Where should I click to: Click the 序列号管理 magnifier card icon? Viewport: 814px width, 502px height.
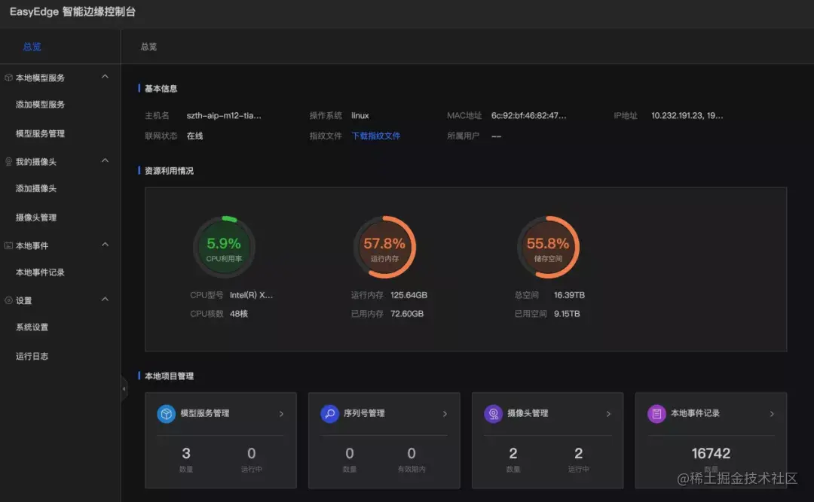(329, 414)
